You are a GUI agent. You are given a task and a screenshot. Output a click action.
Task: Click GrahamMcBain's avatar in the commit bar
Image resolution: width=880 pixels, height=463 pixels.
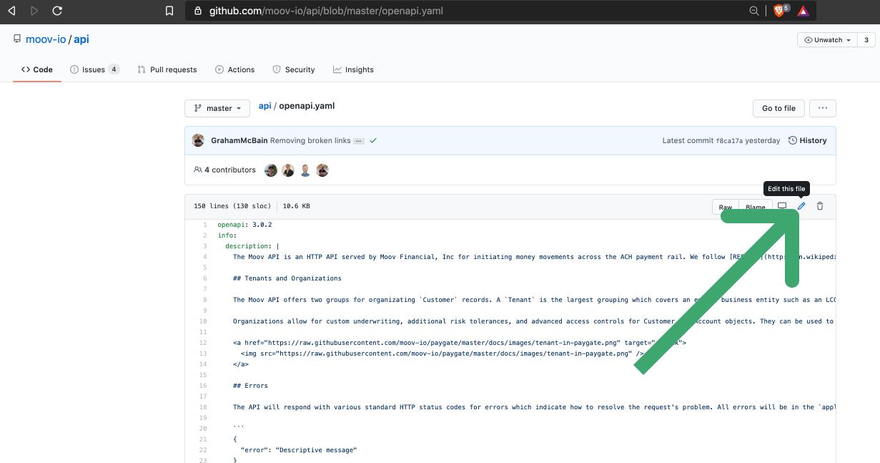199,140
